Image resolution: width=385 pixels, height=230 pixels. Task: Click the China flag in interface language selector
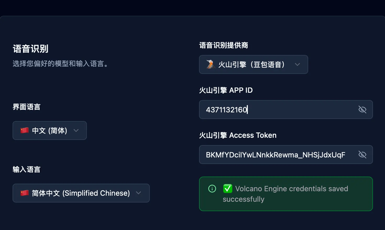[24, 130]
